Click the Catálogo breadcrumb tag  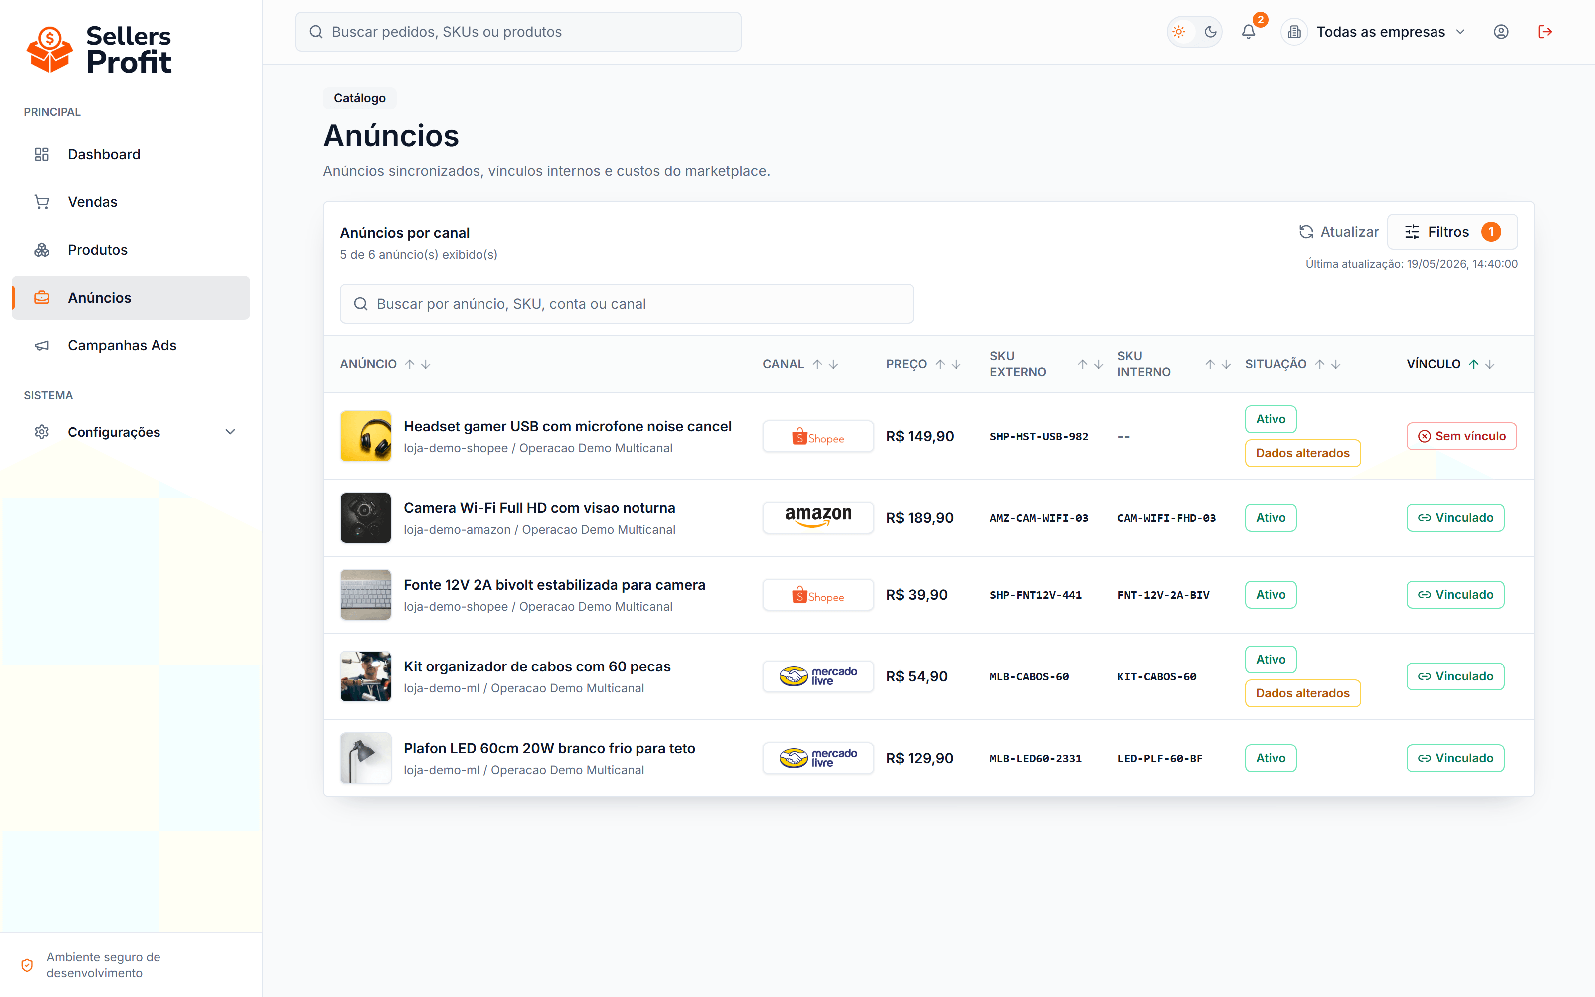point(359,98)
